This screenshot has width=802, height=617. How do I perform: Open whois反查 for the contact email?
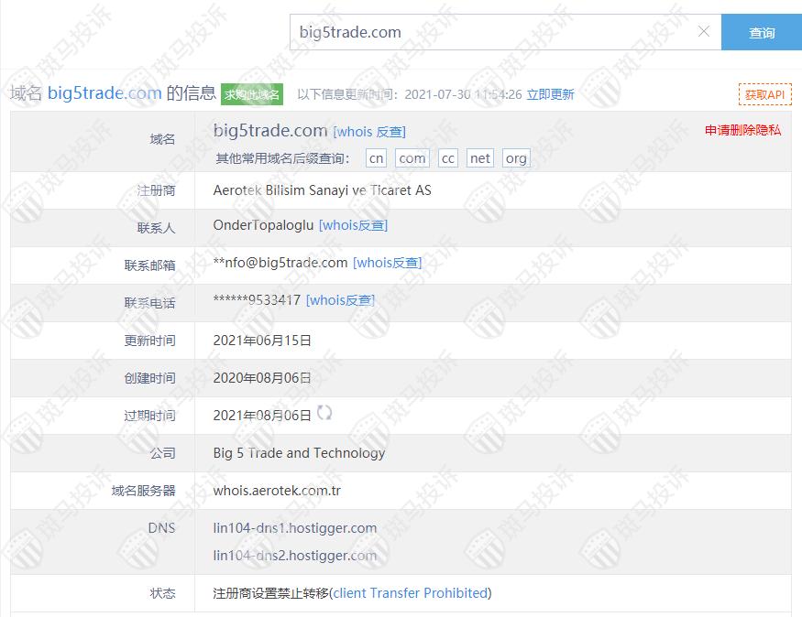(x=387, y=263)
